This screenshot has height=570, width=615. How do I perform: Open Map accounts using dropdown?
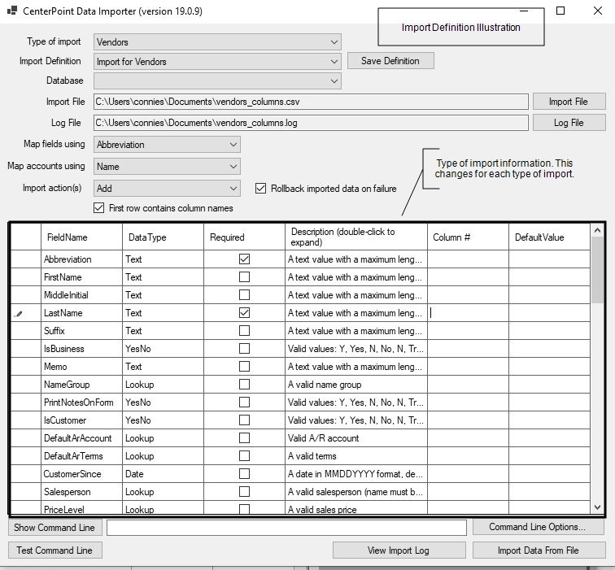click(167, 167)
